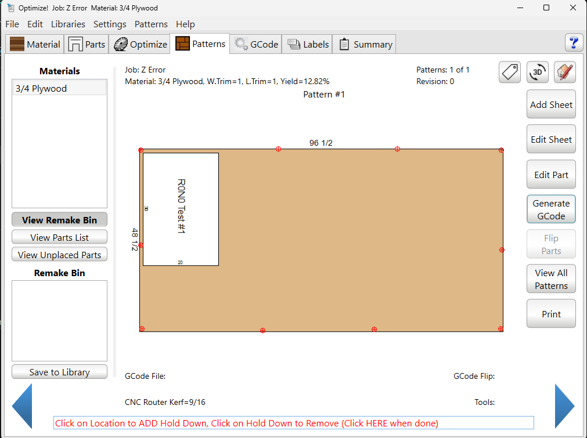Remove the right edge middle hold down marker
This screenshot has width=587, height=438.
pos(502,250)
